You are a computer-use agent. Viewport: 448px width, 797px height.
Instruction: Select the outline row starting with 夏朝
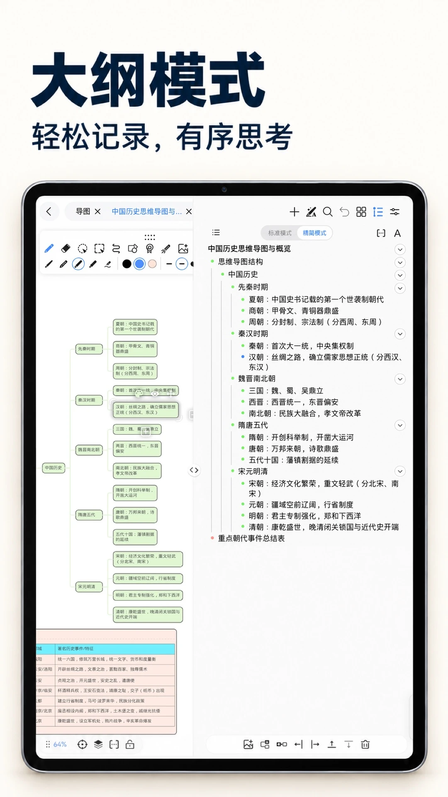[316, 299]
